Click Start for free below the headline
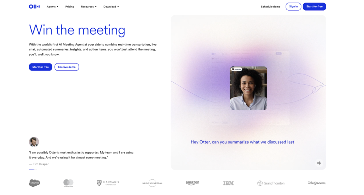The width and height of the screenshot is (364, 195). click(x=41, y=67)
